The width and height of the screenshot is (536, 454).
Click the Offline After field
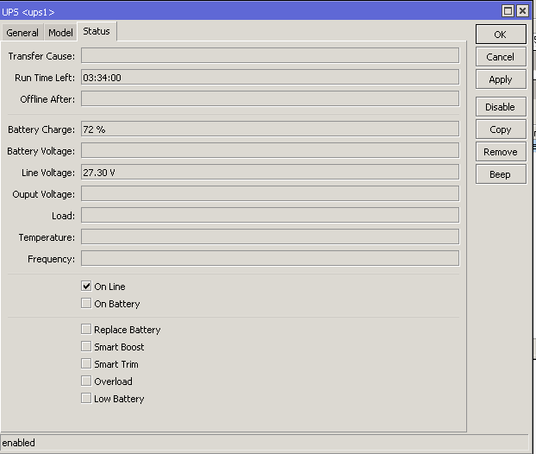[270, 99]
